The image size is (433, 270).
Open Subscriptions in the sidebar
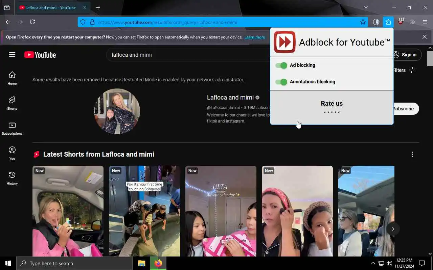point(12,128)
